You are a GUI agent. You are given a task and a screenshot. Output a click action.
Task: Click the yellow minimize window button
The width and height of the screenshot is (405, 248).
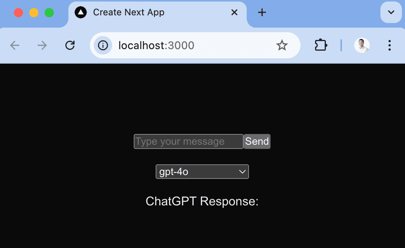(x=34, y=13)
